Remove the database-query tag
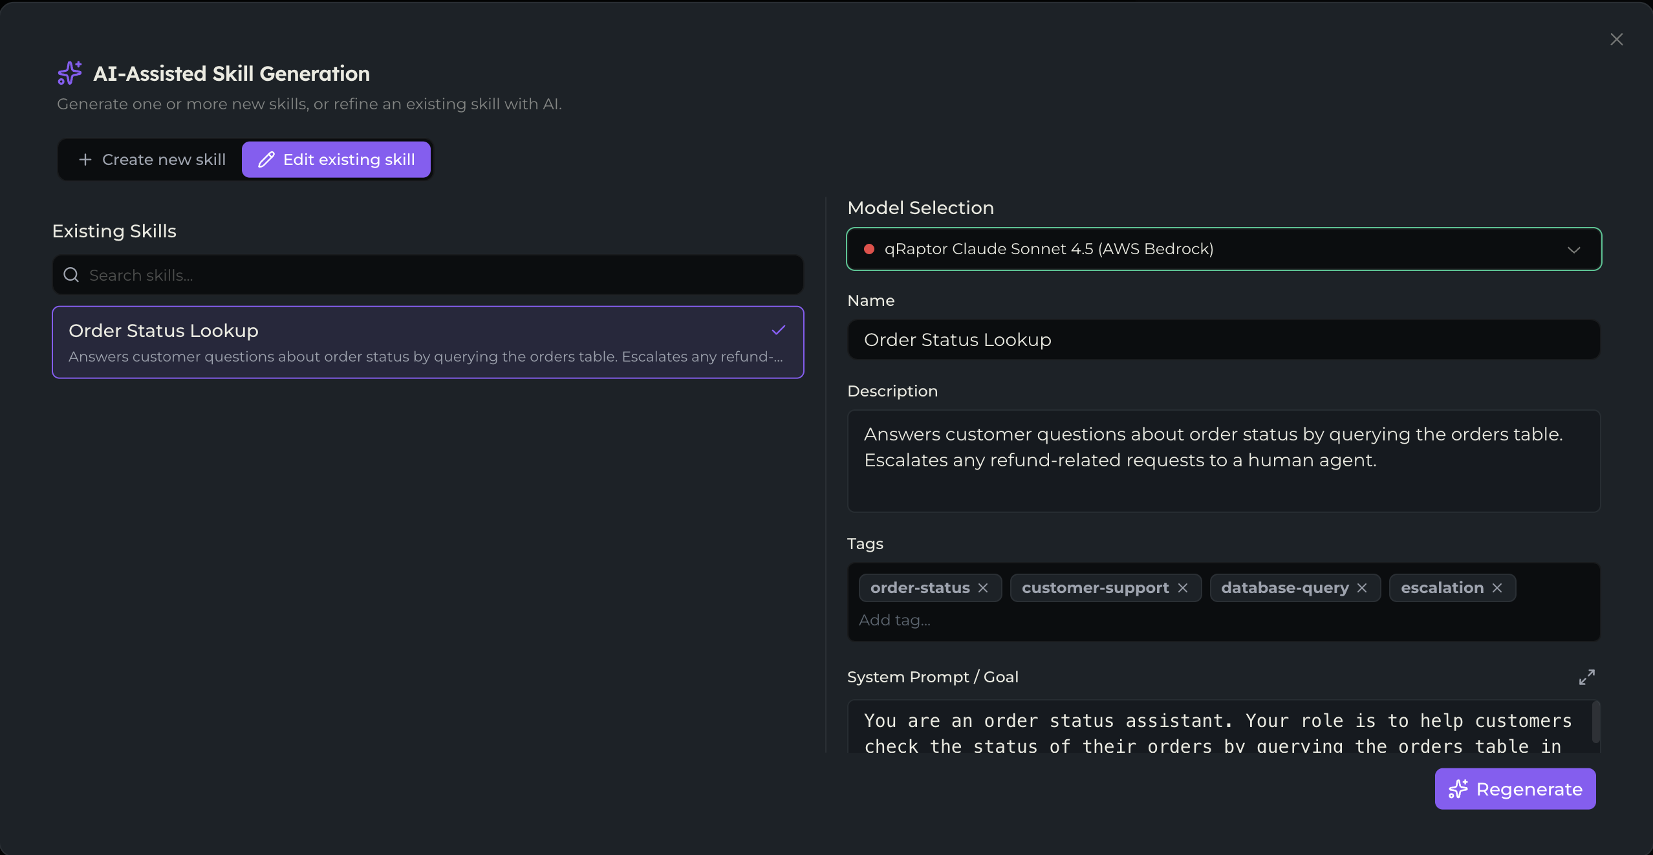1653x855 pixels. (x=1362, y=588)
